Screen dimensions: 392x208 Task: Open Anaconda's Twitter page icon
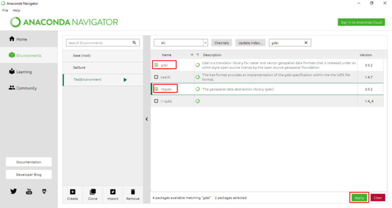14,191
